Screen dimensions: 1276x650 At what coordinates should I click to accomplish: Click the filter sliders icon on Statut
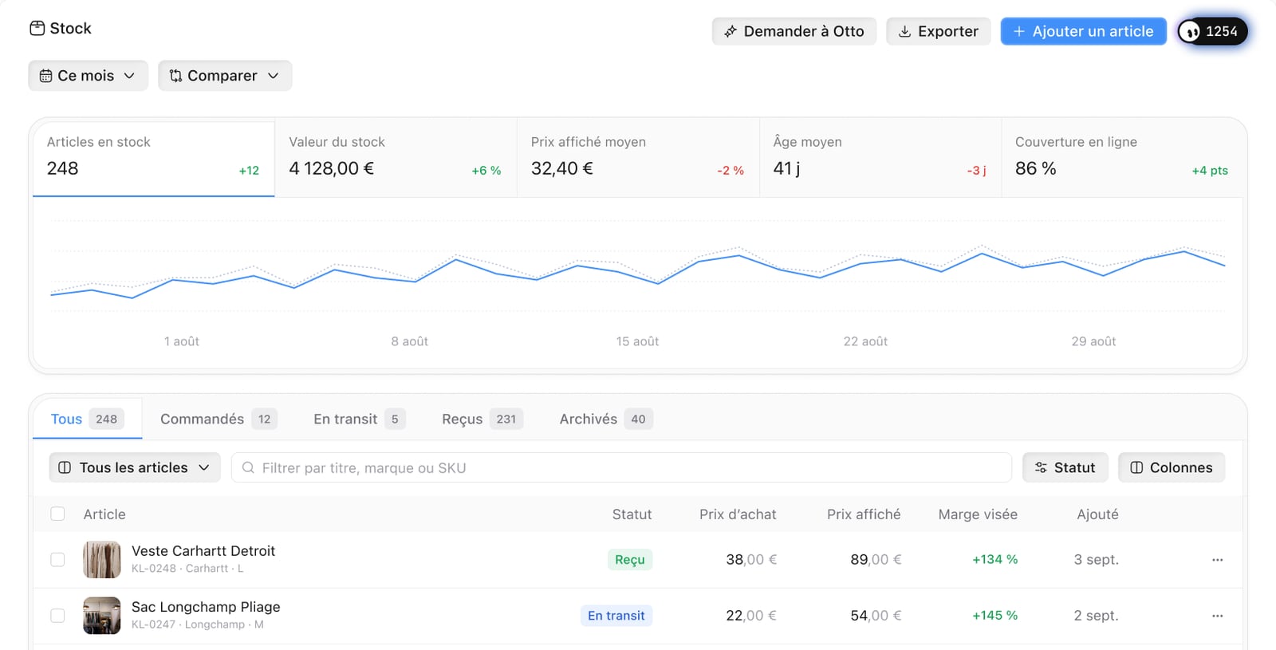point(1041,468)
